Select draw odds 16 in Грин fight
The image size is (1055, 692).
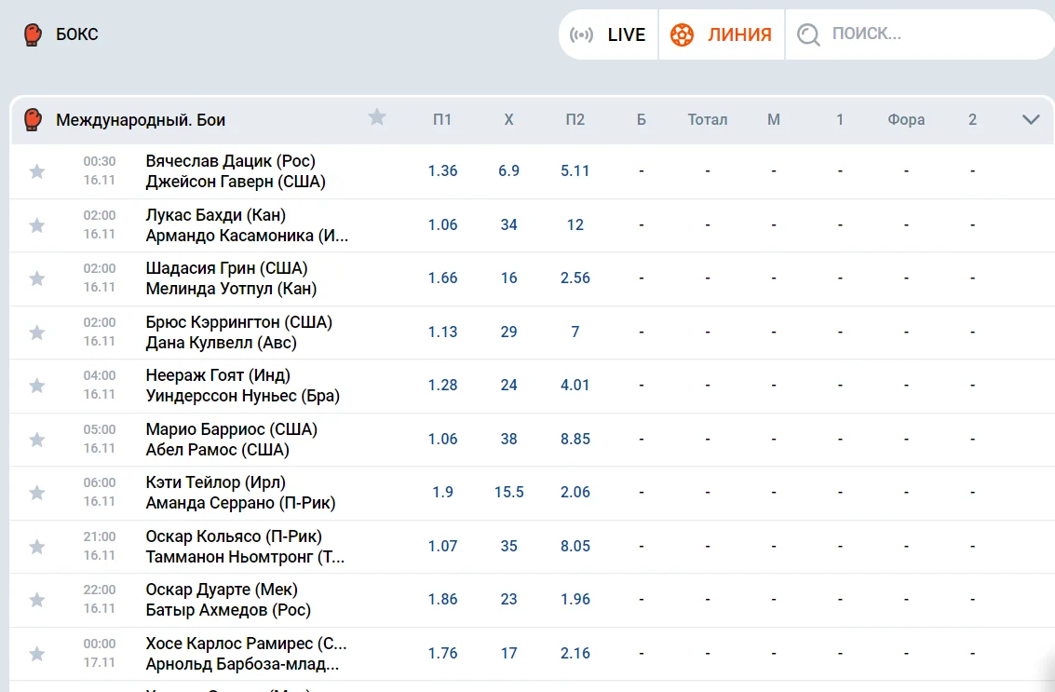pos(508,278)
